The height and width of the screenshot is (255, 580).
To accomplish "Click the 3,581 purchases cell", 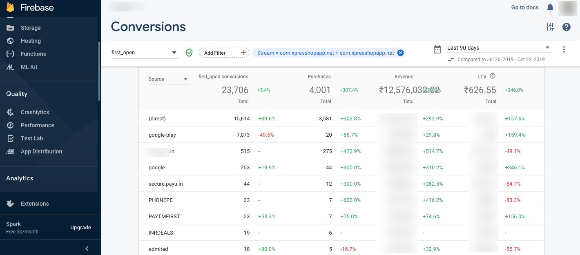I will tap(325, 119).
